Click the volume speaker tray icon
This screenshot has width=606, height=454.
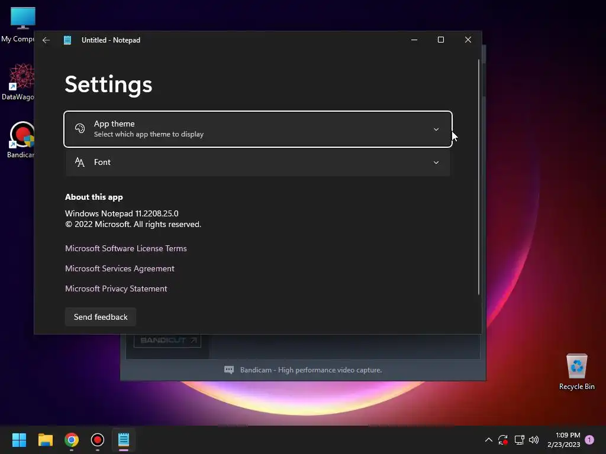(534, 440)
